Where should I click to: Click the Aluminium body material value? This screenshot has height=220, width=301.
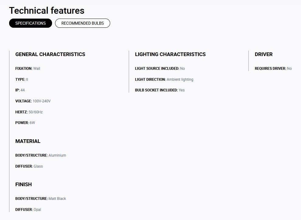pos(57,155)
